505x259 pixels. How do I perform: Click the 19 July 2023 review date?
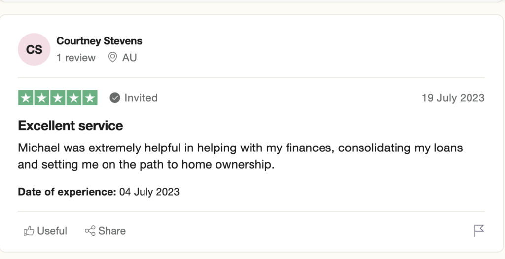click(453, 98)
